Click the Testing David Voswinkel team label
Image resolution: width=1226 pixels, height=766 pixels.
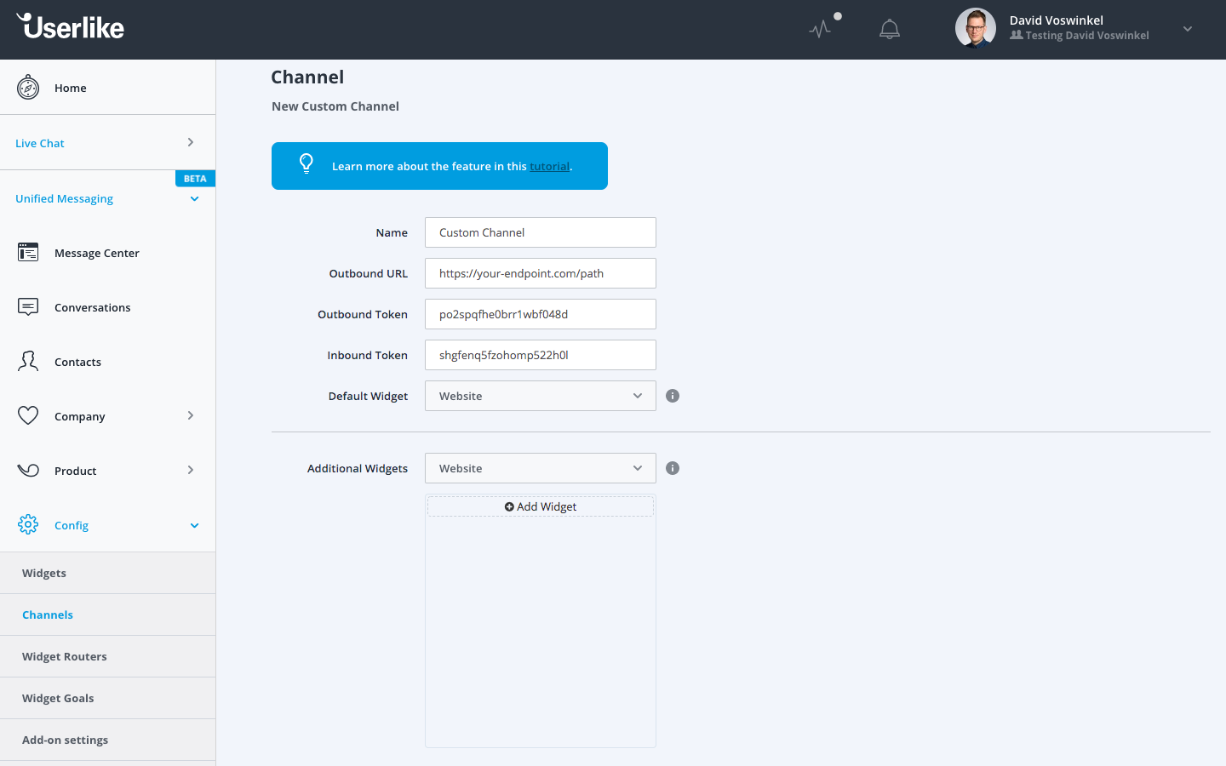click(1080, 36)
